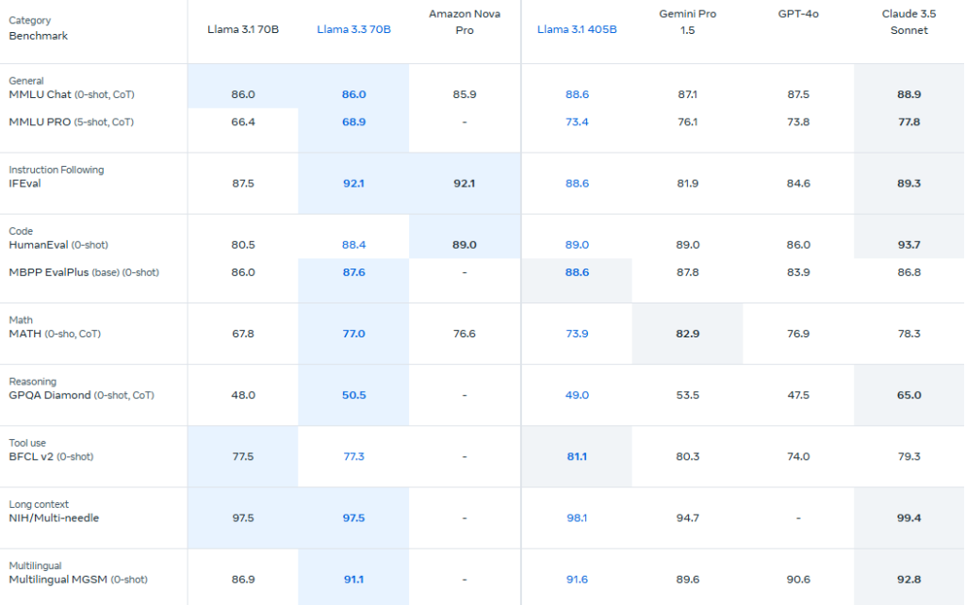Select GPT-4o's MBPP EvalPlus score 83.9
The image size is (965, 605).
[x=798, y=272]
